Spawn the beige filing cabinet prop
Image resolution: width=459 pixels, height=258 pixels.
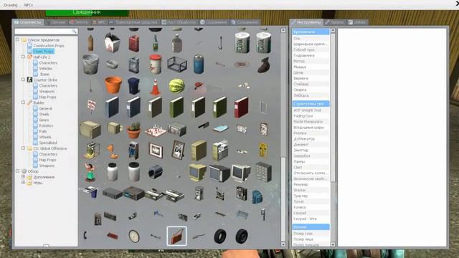pyautogui.click(x=199, y=150)
